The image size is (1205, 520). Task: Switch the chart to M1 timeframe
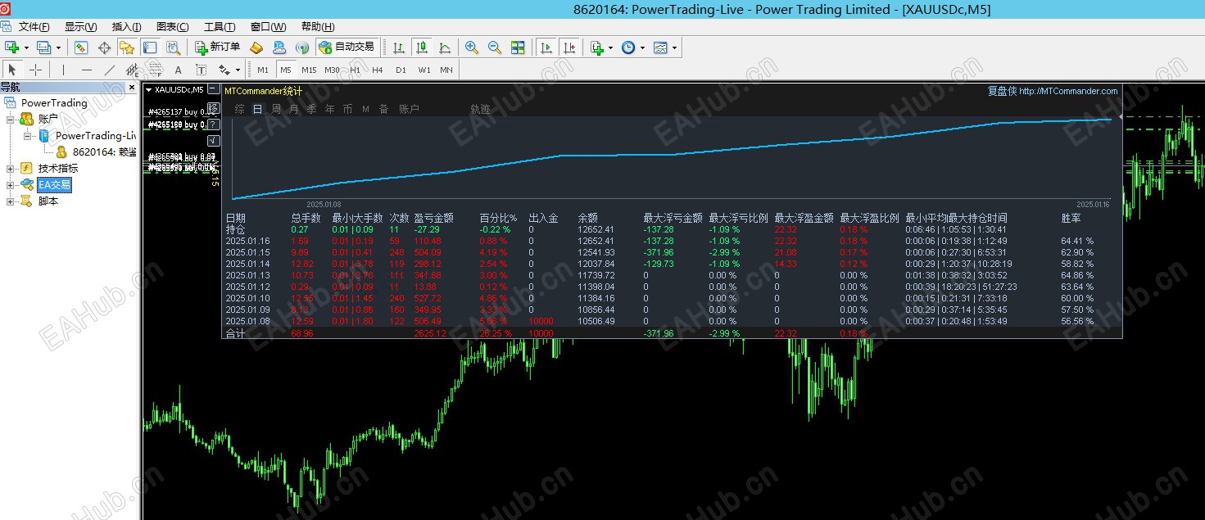point(263,70)
